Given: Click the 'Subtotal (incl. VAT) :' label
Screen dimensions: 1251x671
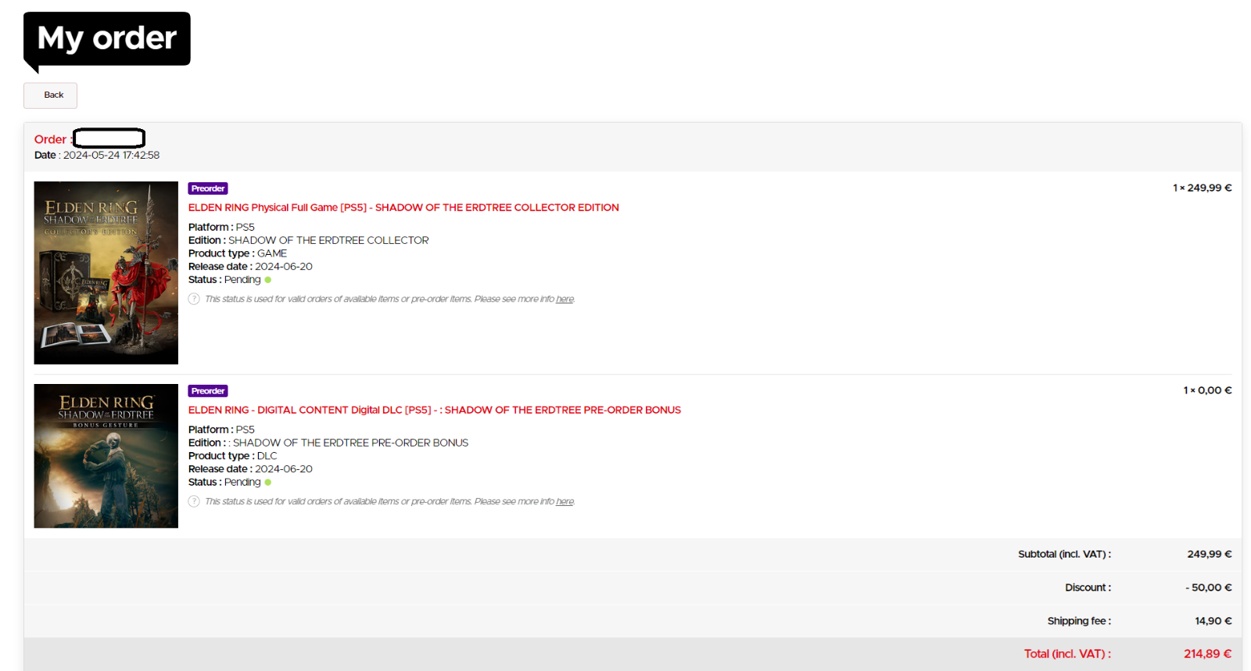Looking at the screenshot, I should click(1064, 554).
